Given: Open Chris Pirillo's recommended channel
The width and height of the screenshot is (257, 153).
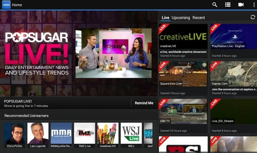Looking at the screenshot, I should point(14,135).
